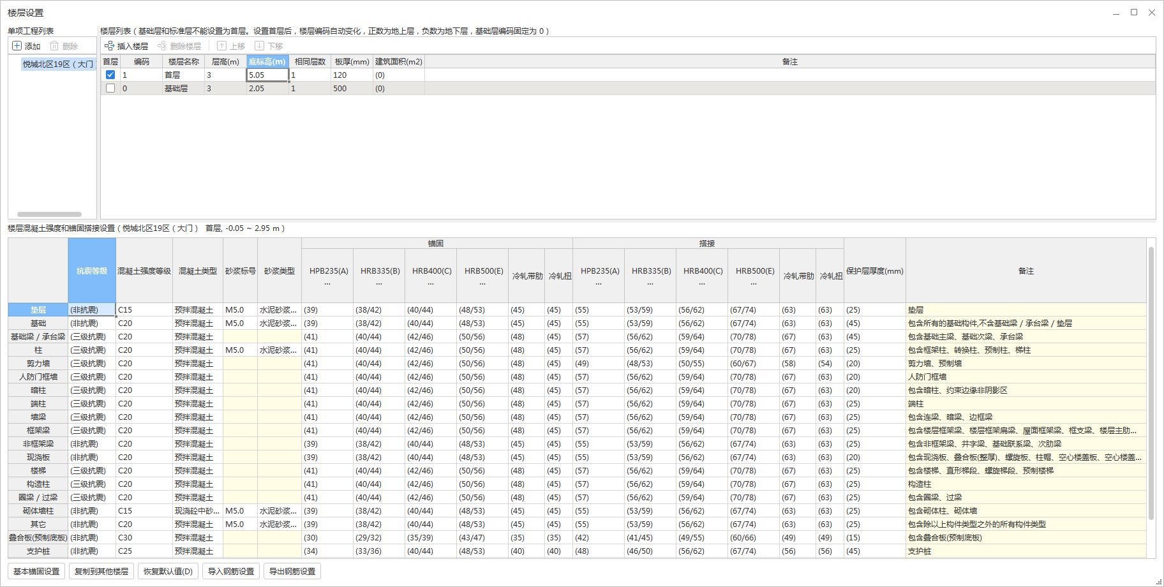Click the 保护层厚度(mm) column header
1164x587 pixels.
[x=875, y=271]
